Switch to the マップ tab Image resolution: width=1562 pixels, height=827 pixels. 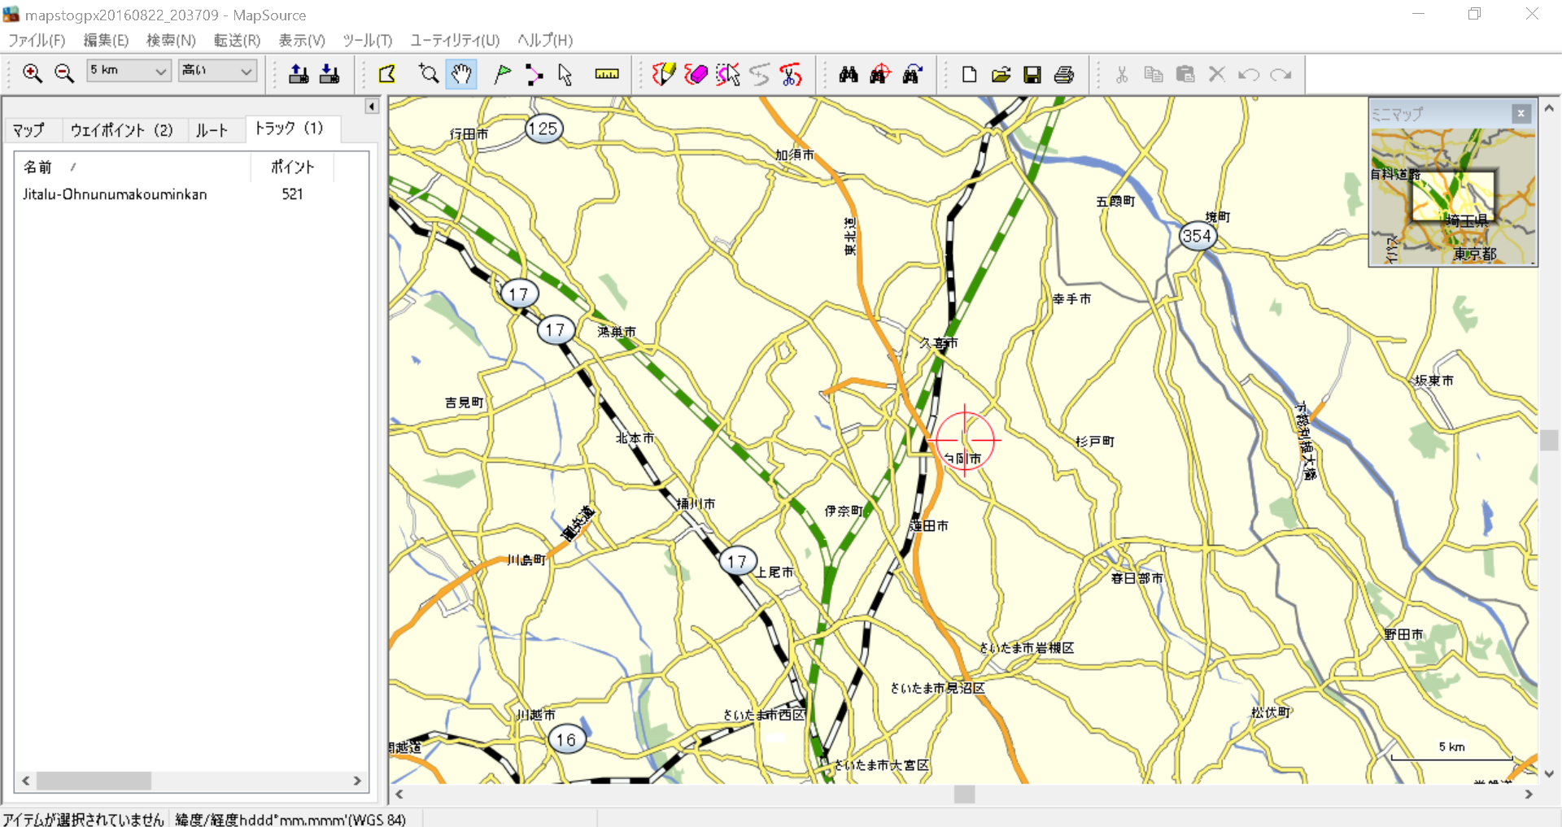(28, 130)
